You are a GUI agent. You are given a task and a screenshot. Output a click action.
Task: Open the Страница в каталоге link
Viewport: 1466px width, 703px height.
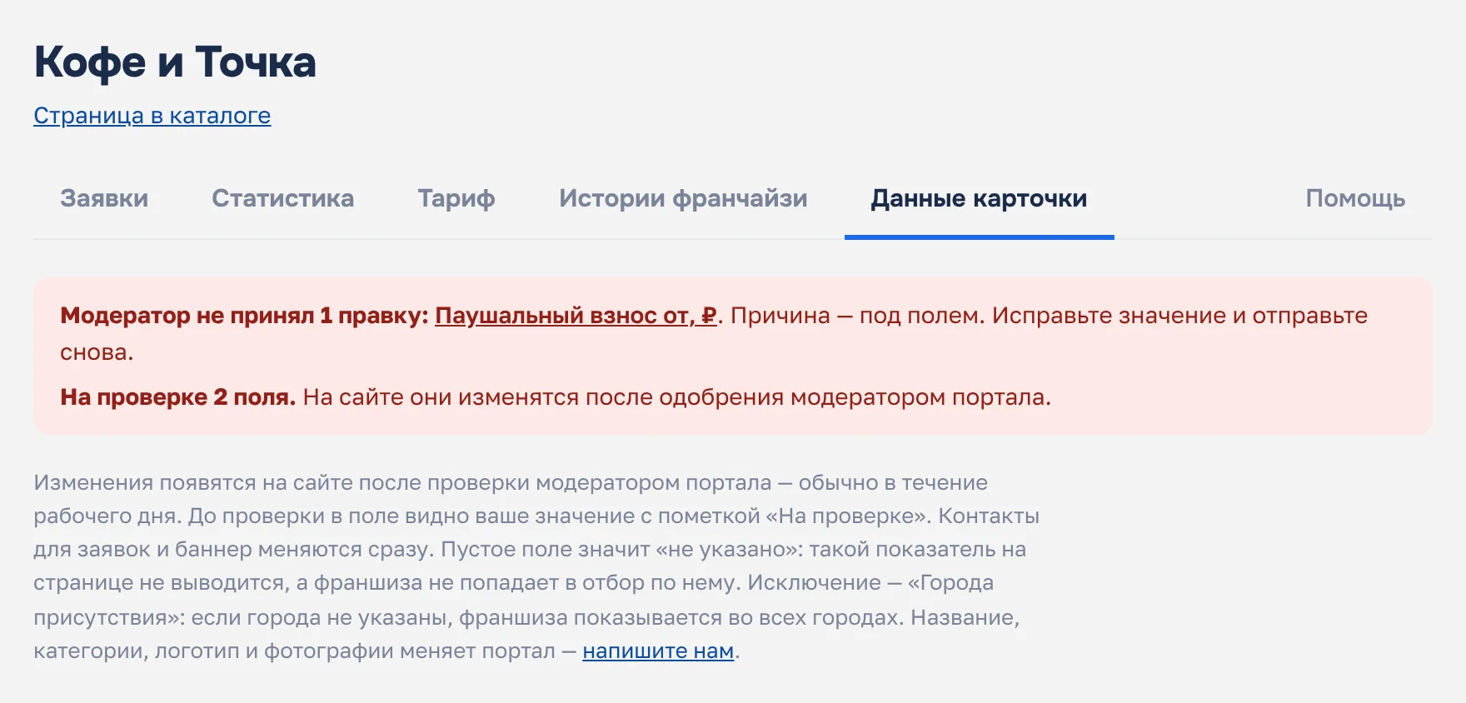pos(152,116)
